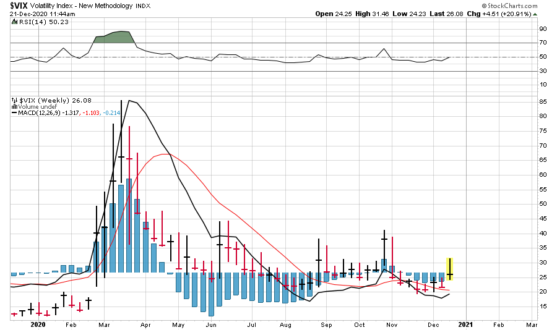Image resolution: width=557 pixels, height=330 pixels.
Task: Click the StockCharts.com watermark link
Action: (x=516, y=5)
